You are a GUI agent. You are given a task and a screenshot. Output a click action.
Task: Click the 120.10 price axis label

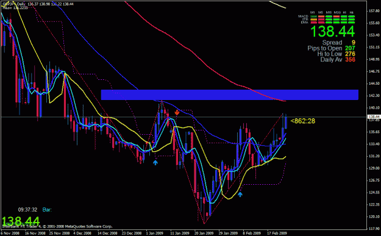coord(374,216)
